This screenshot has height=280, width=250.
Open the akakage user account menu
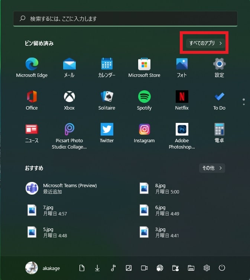tap(43, 268)
